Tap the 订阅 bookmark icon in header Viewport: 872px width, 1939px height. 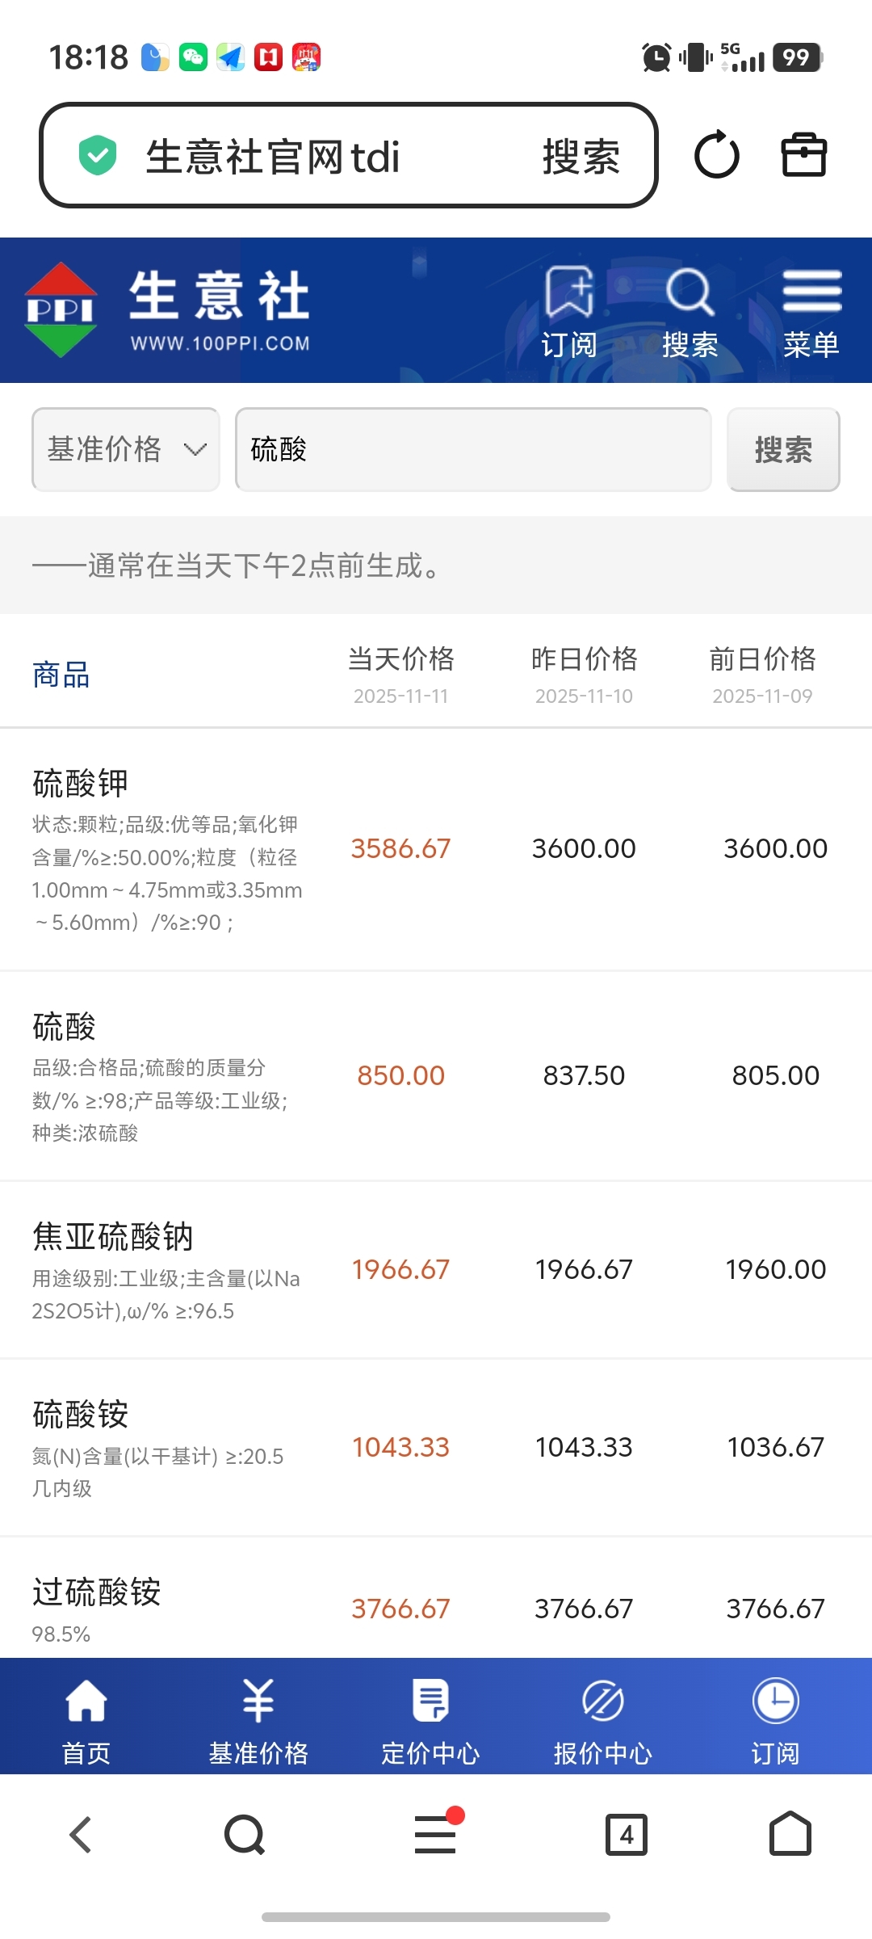click(569, 311)
